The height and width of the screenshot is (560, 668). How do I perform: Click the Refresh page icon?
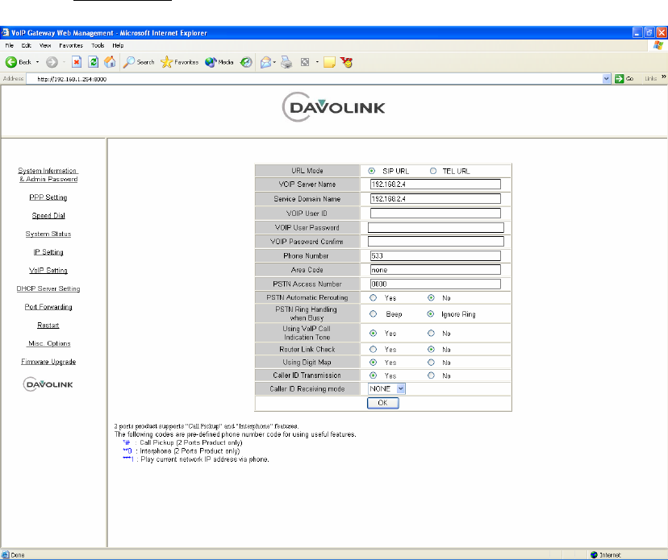(x=93, y=62)
